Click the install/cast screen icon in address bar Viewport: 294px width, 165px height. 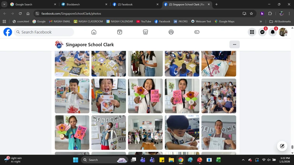244,14
